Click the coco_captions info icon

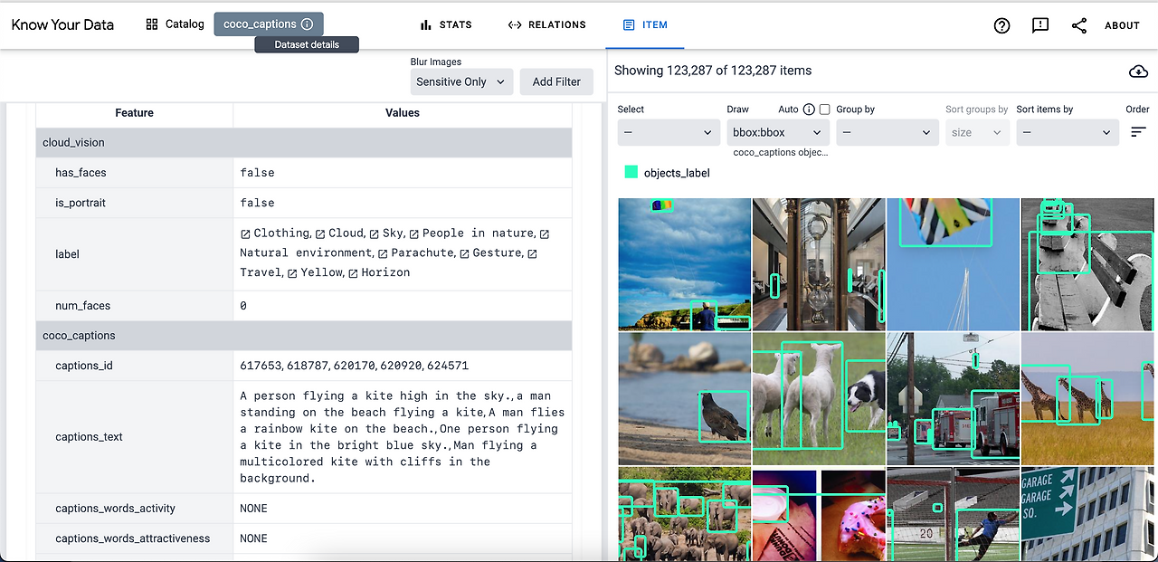[x=307, y=24]
